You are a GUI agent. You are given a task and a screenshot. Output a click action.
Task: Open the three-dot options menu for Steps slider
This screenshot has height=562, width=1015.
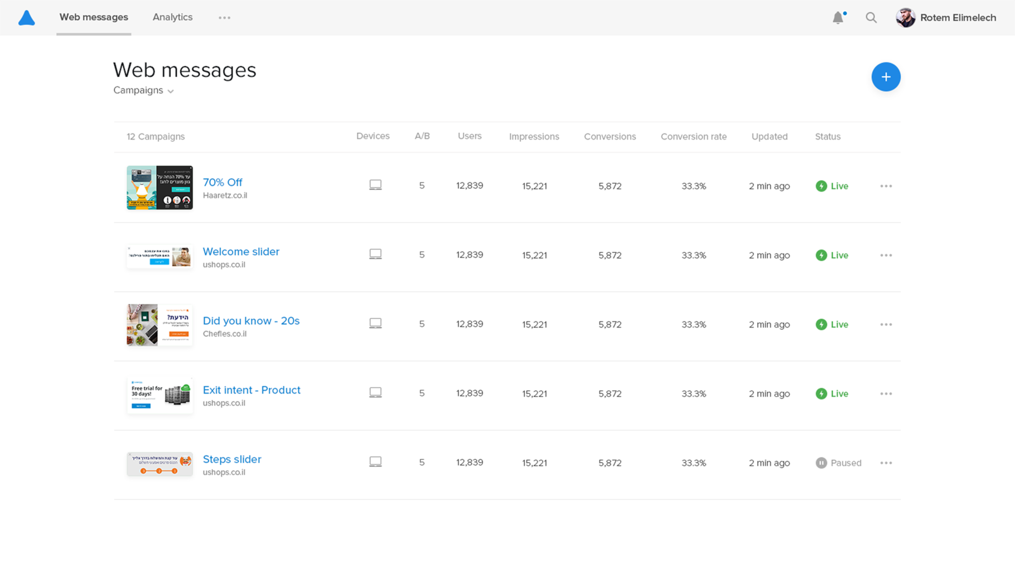(x=886, y=463)
